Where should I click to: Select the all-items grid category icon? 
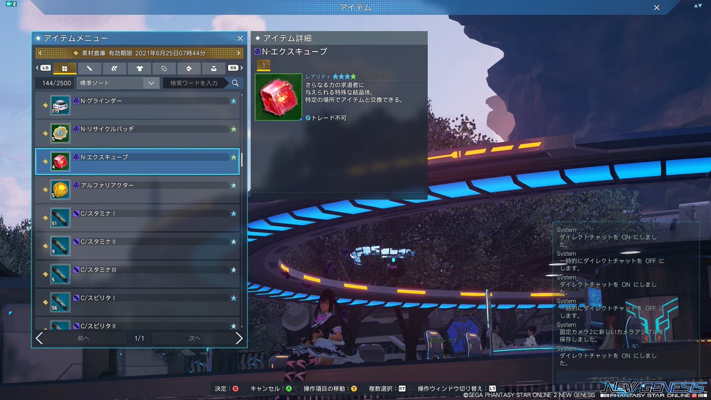click(65, 68)
